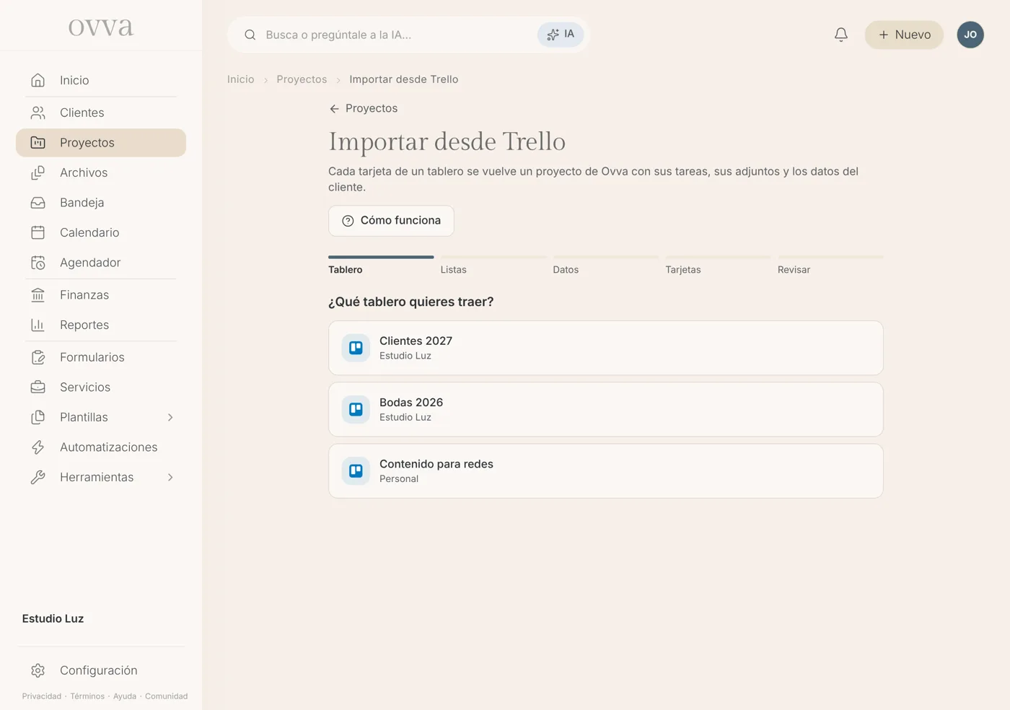Open the Servicios briefcase icon
1010x710 pixels.
[38, 387]
